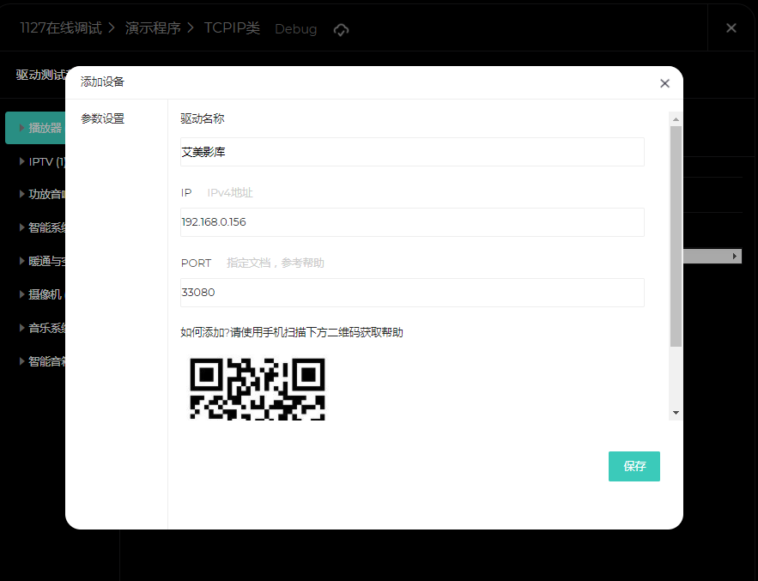This screenshot has height=581, width=758.
Task: Open the 1127在线调试 breadcrumb
Action: coord(61,28)
